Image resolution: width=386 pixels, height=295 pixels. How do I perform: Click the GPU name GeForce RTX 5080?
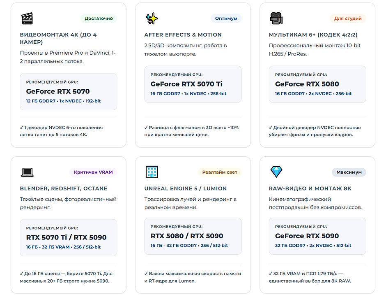tap(307, 84)
